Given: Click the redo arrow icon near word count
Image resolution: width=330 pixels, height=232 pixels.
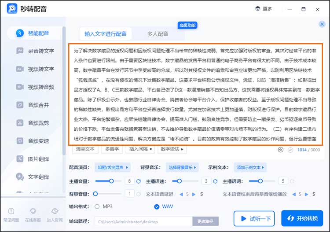Looking at the screenshot, I should tap(290, 150).
